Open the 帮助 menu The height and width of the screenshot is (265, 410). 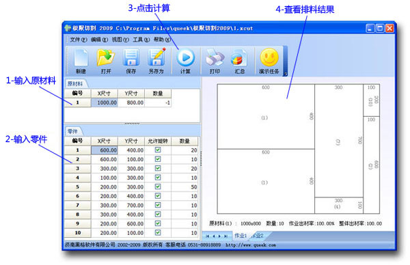click(162, 40)
